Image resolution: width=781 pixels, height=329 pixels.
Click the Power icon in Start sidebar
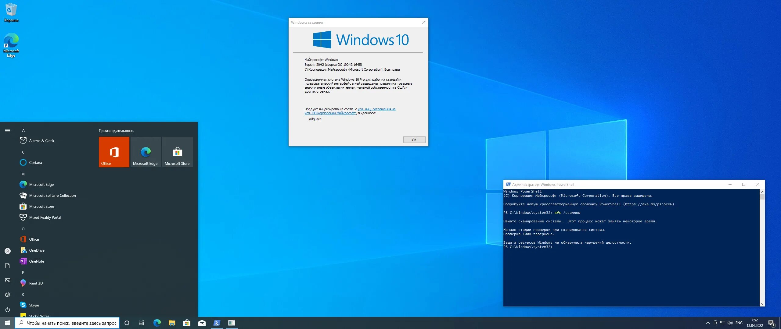tap(8, 310)
